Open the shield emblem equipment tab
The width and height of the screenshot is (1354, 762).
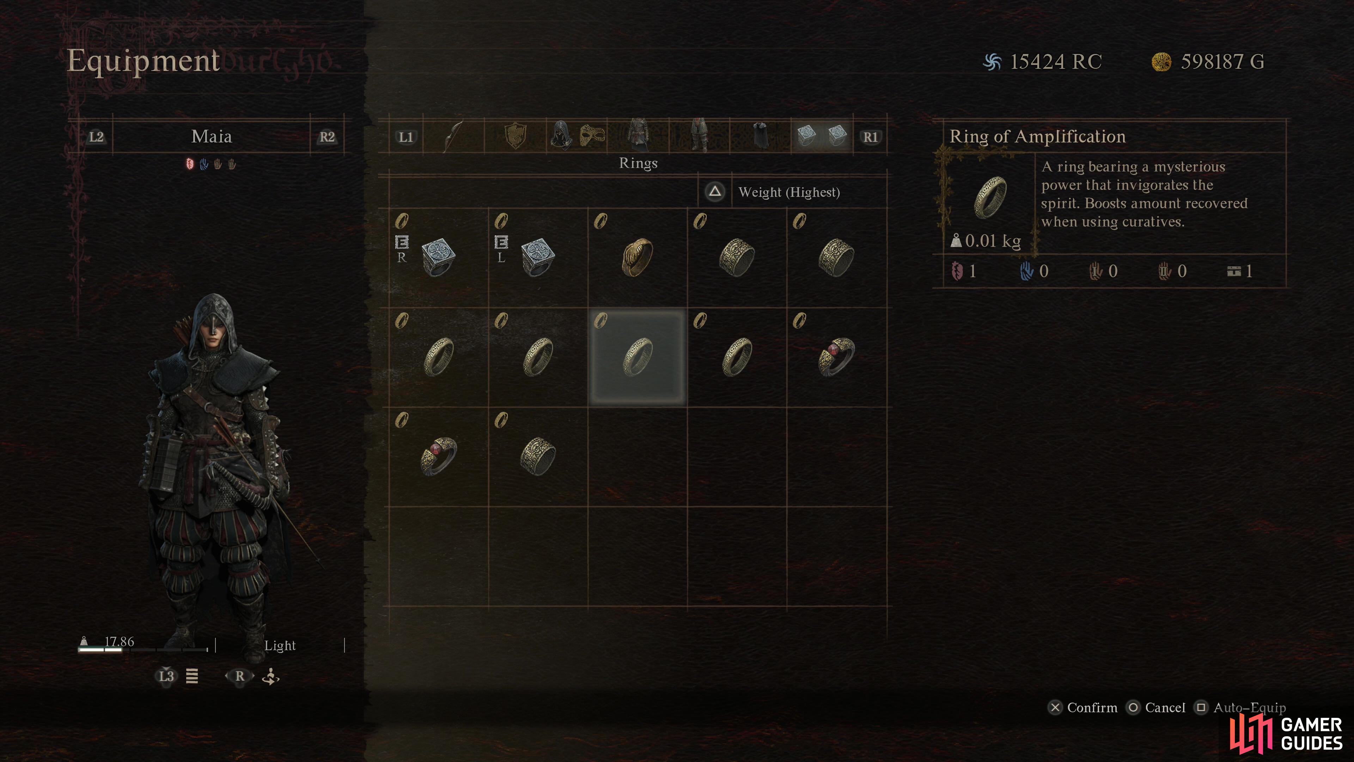[516, 137]
